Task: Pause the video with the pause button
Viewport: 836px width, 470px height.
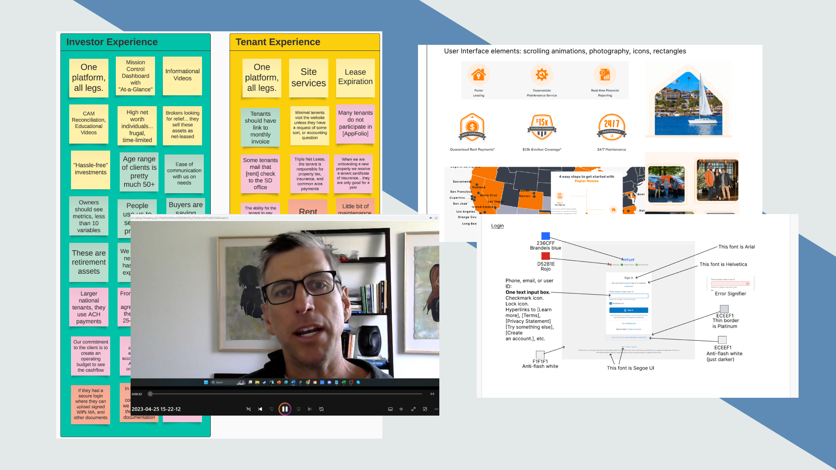Action: coord(285,409)
